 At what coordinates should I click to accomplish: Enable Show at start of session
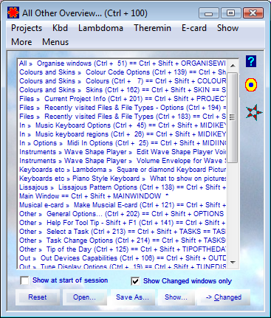tap(24, 280)
